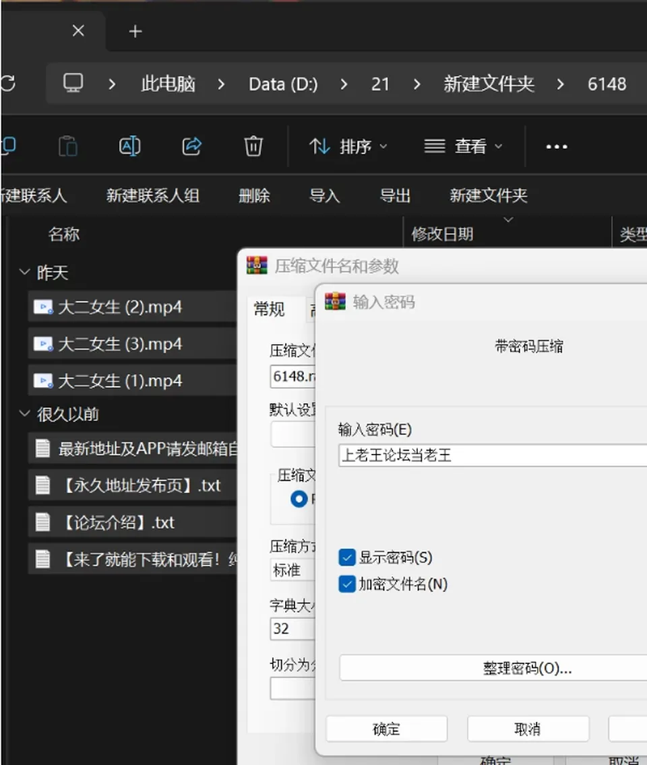
Task: Click the text file icon of 【永久地址发布页】.txt
Action: coord(42,486)
